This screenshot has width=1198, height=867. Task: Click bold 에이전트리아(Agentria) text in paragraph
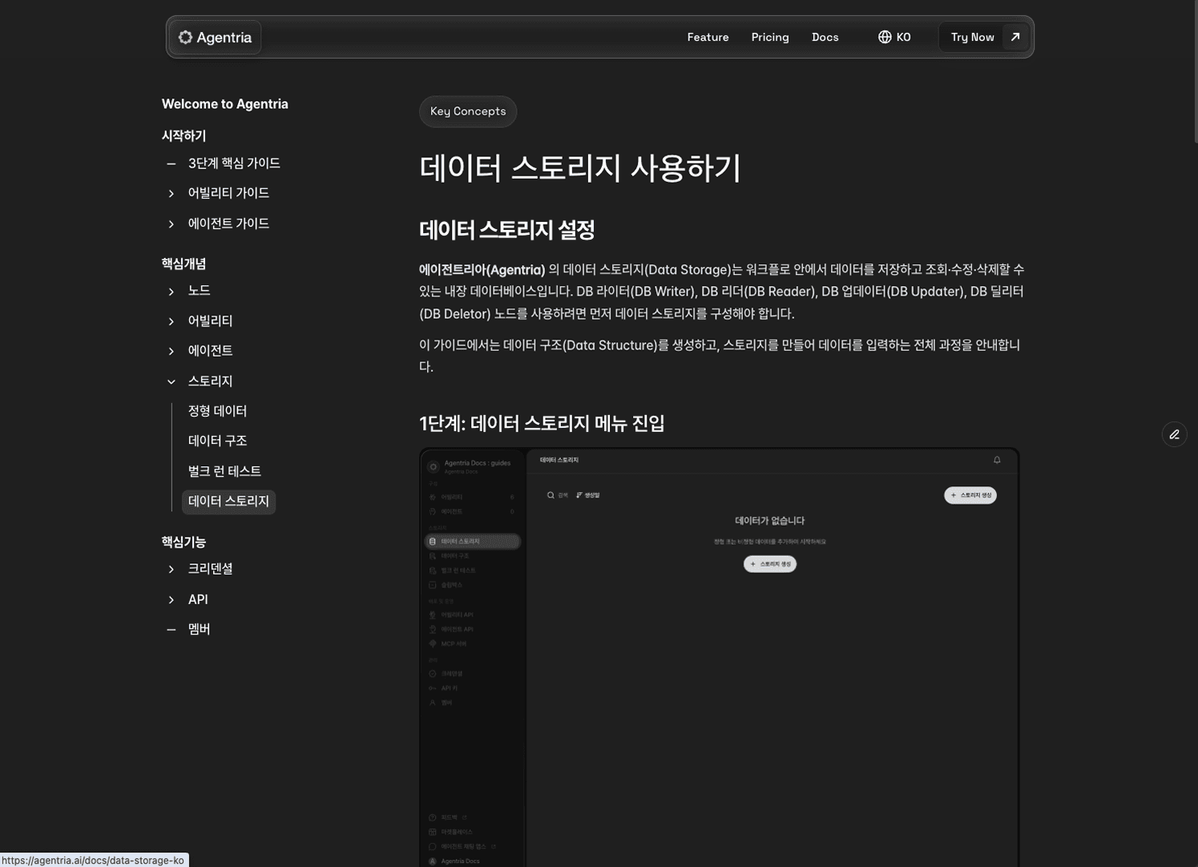[x=482, y=270]
